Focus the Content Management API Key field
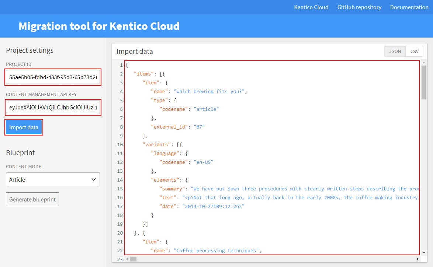433x267 pixels. (53, 108)
